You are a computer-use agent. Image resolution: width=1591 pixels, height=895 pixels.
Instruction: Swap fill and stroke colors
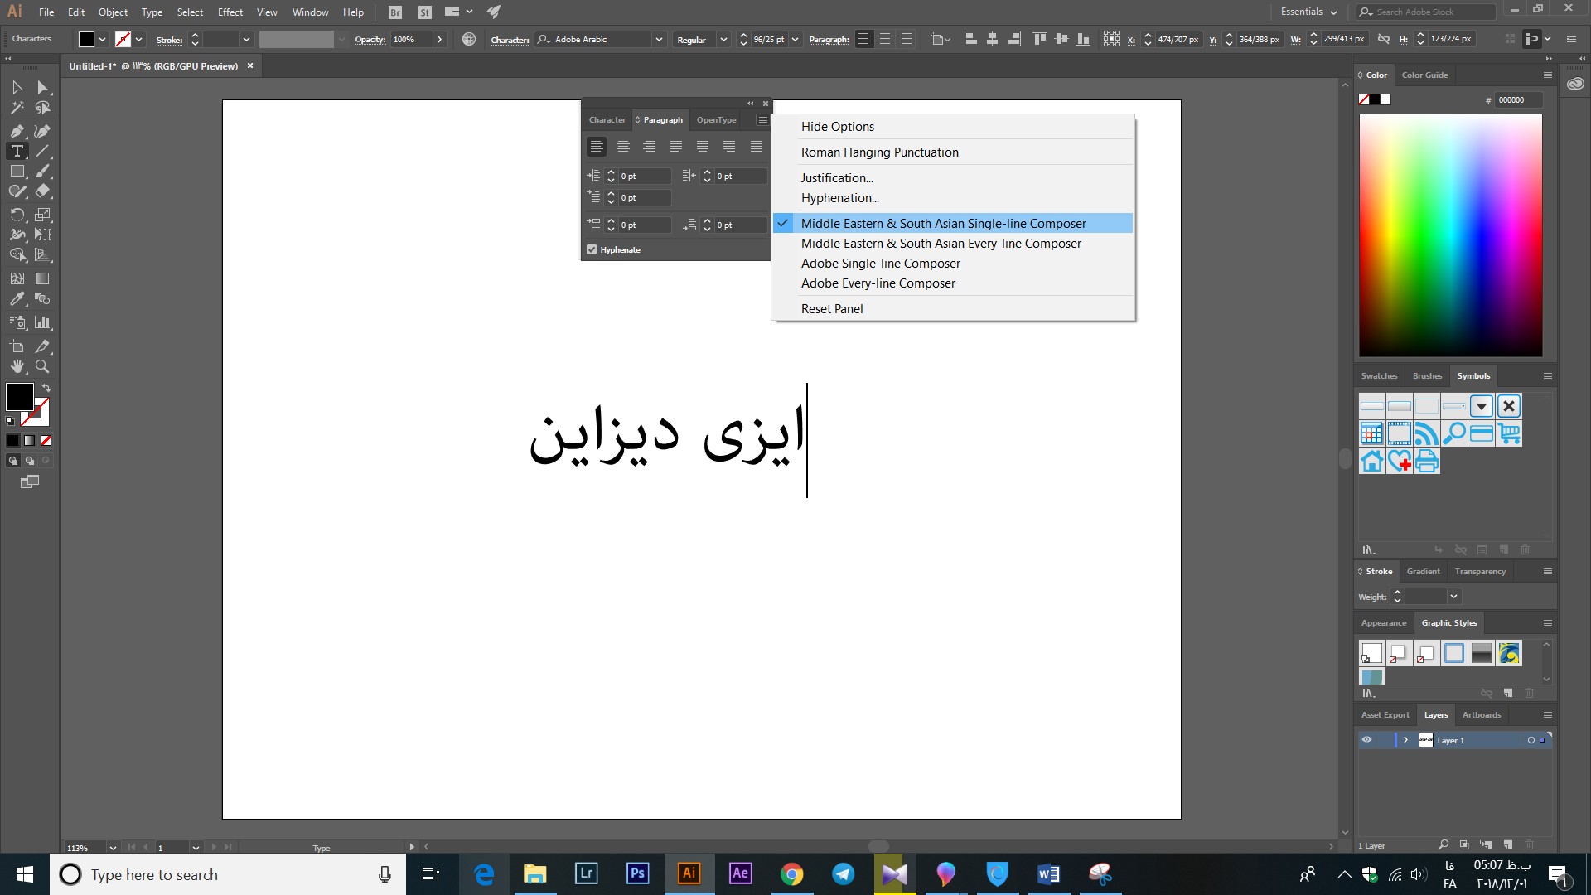pyautogui.click(x=46, y=388)
